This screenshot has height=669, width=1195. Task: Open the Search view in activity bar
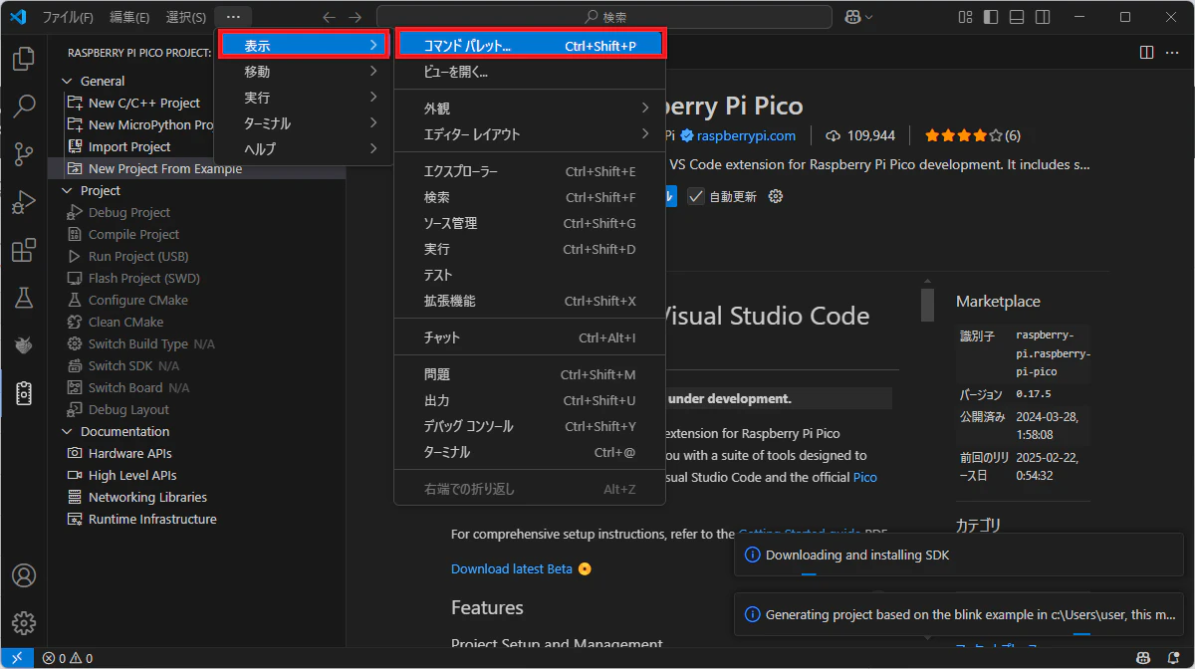[x=24, y=105]
